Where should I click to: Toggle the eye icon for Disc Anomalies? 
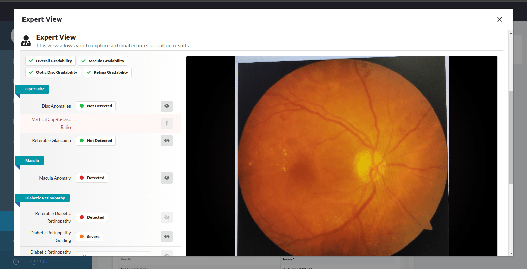167,106
